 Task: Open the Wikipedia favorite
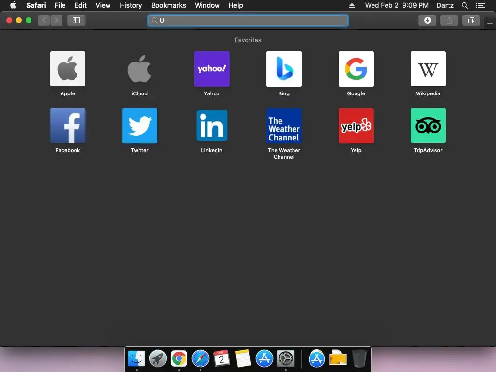(x=428, y=69)
